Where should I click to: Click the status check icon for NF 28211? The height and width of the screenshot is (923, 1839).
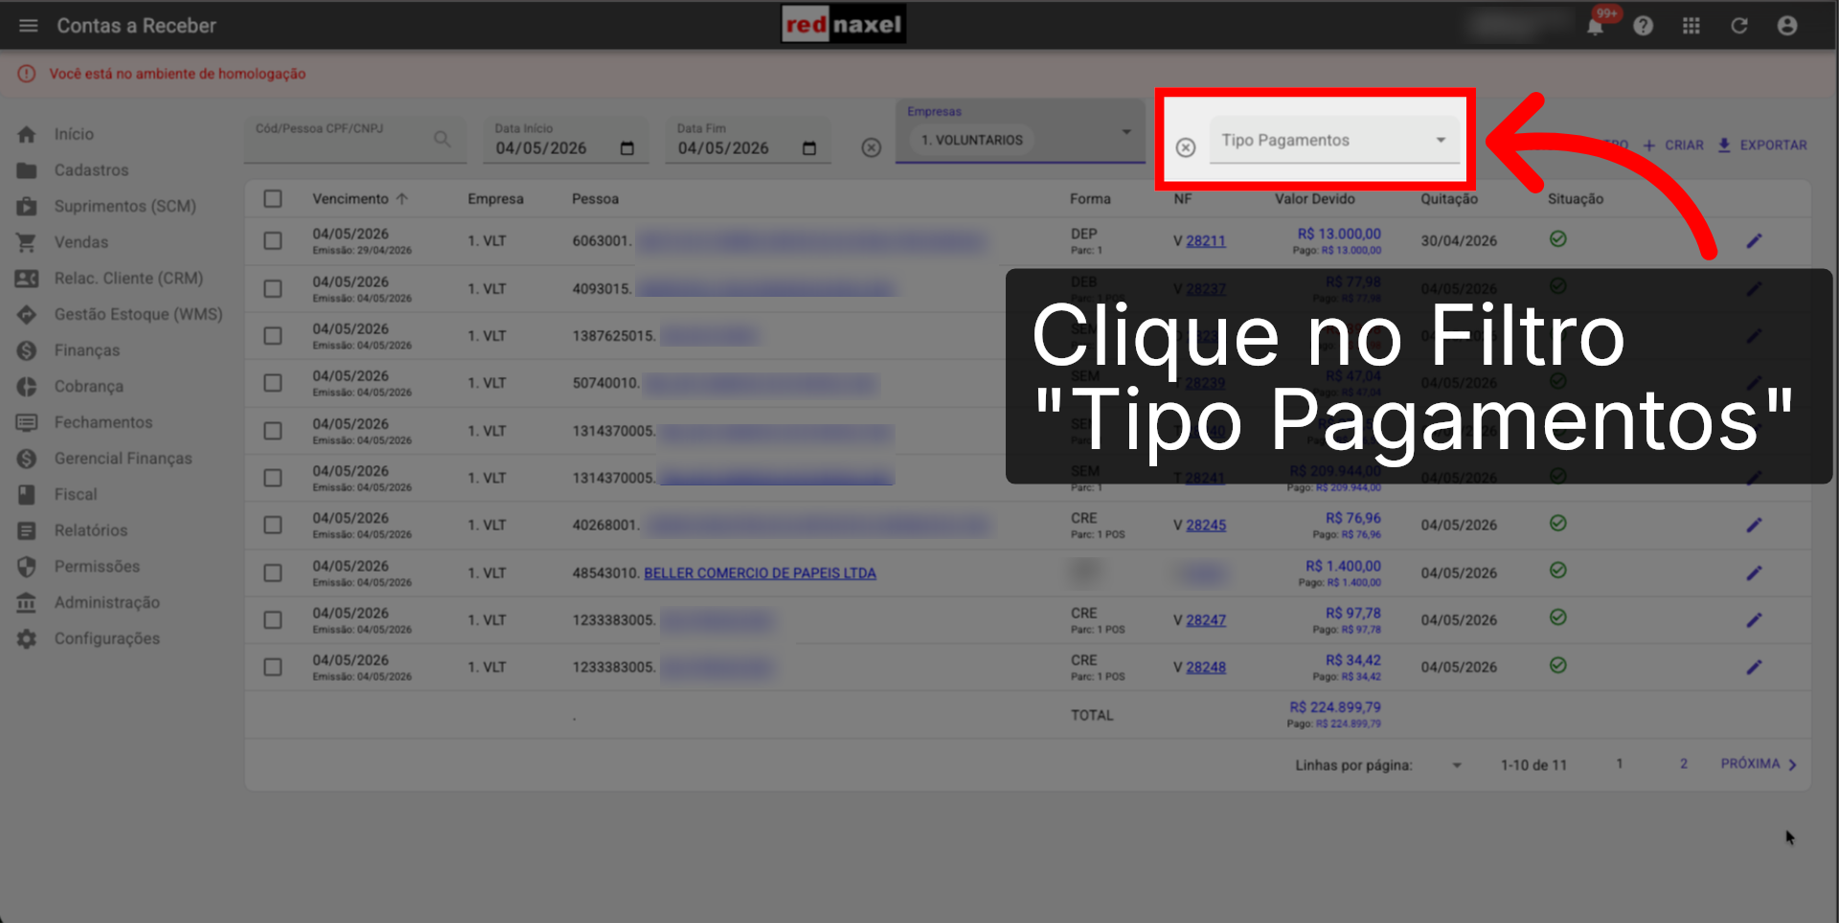tap(1558, 238)
